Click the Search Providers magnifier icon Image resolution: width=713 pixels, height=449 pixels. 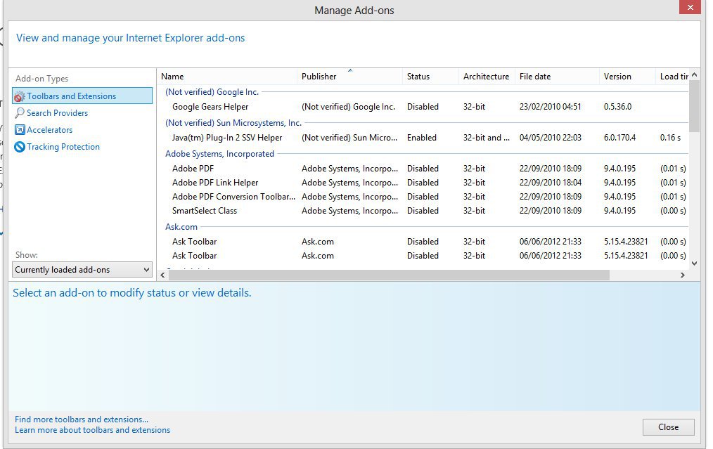(x=20, y=112)
